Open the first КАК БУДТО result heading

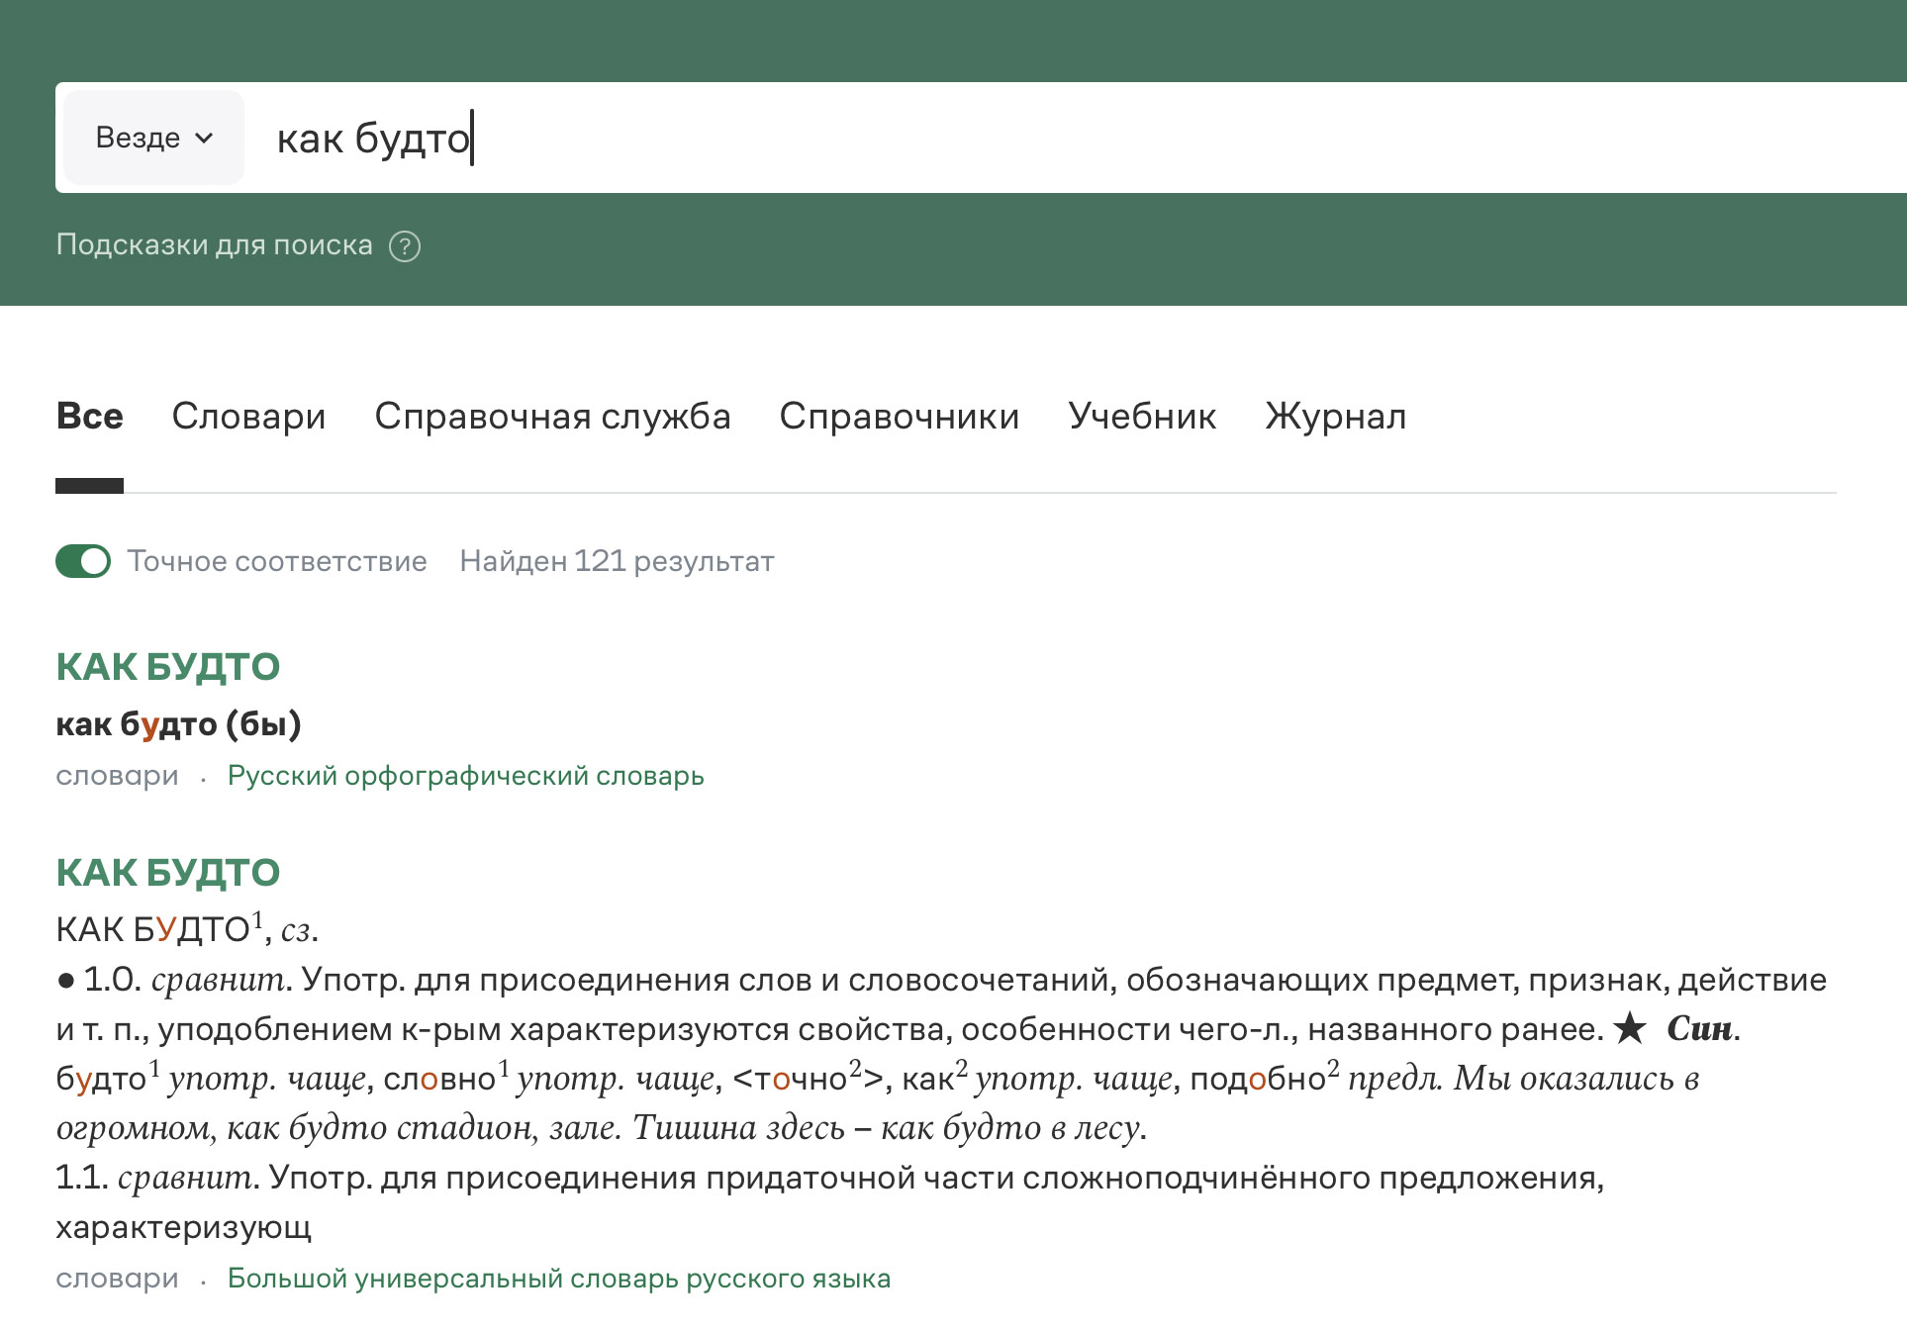click(168, 667)
